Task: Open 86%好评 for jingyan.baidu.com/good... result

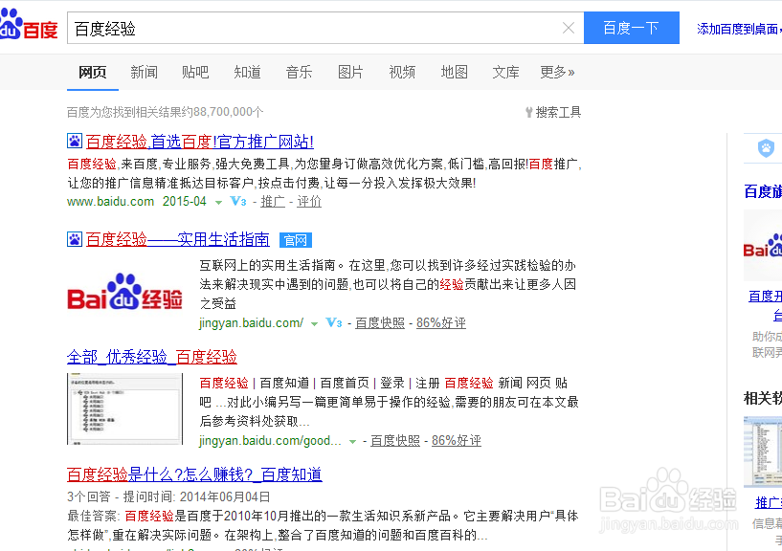Action: (457, 441)
